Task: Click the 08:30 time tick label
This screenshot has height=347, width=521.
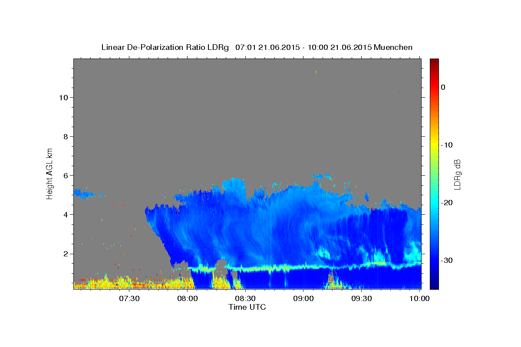Action: pos(245,298)
